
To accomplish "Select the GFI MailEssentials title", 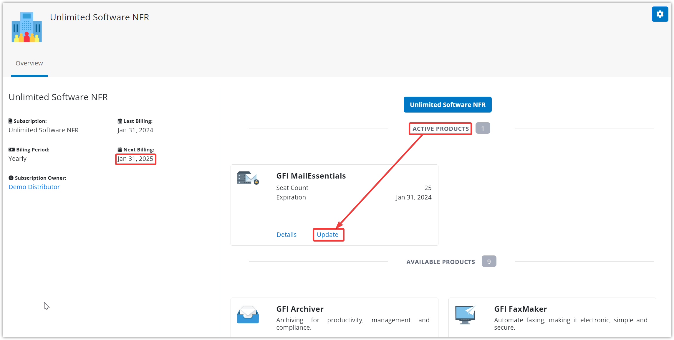I will [311, 176].
